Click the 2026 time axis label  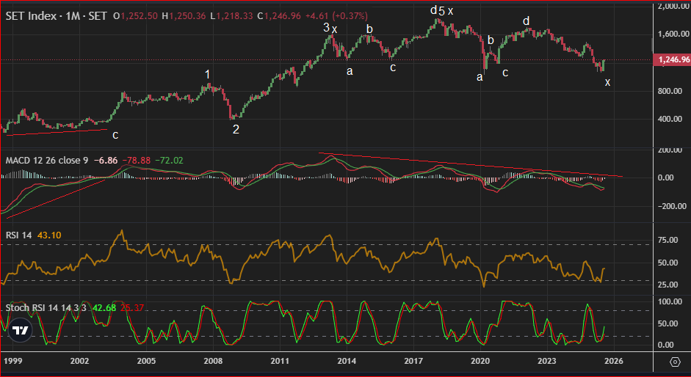click(x=613, y=361)
